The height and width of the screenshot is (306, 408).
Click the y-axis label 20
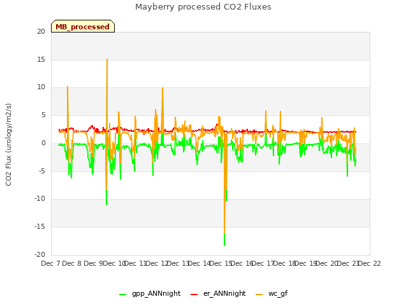41,31
